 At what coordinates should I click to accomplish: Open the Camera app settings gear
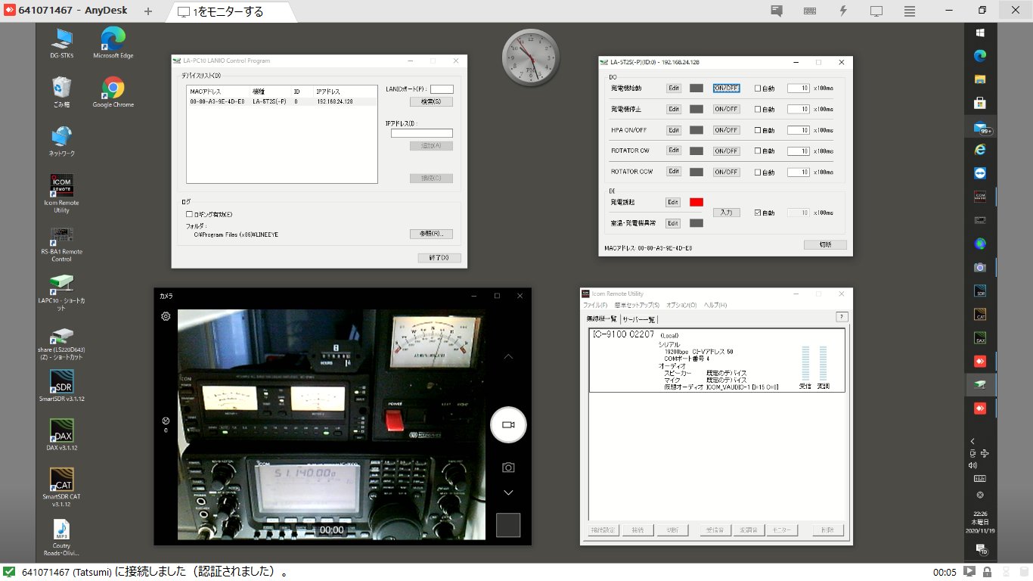tap(166, 316)
